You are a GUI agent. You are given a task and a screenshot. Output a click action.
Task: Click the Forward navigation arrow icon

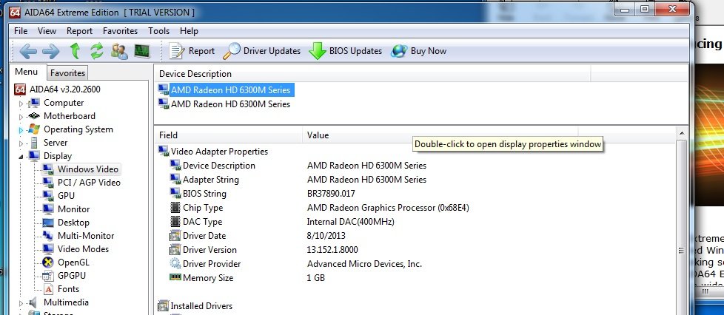pyautogui.click(x=50, y=51)
